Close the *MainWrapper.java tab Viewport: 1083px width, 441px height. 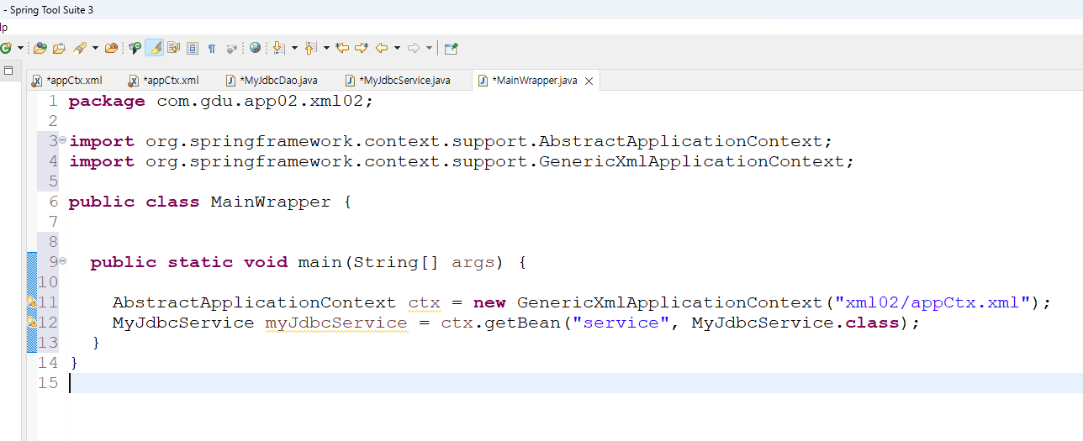click(589, 81)
